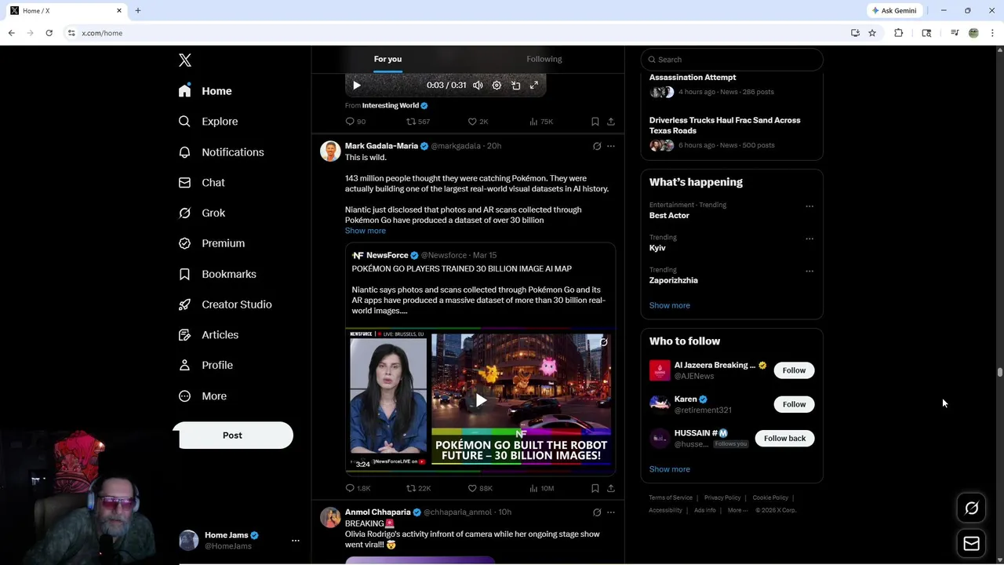This screenshot has height=565, width=1004.
Task: Bookmark this page with the star icon
Action: [872, 33]
